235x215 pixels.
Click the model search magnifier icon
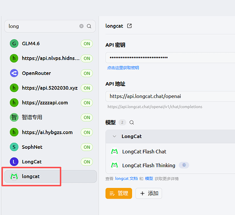[x=132, y=123]
